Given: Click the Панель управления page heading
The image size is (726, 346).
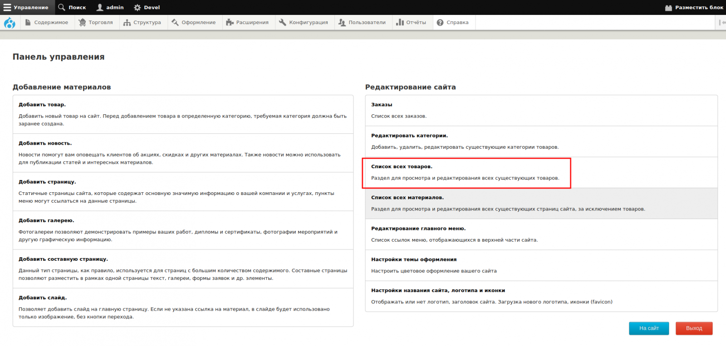Looking at the screenshot, I should click(x=59, y=57).
